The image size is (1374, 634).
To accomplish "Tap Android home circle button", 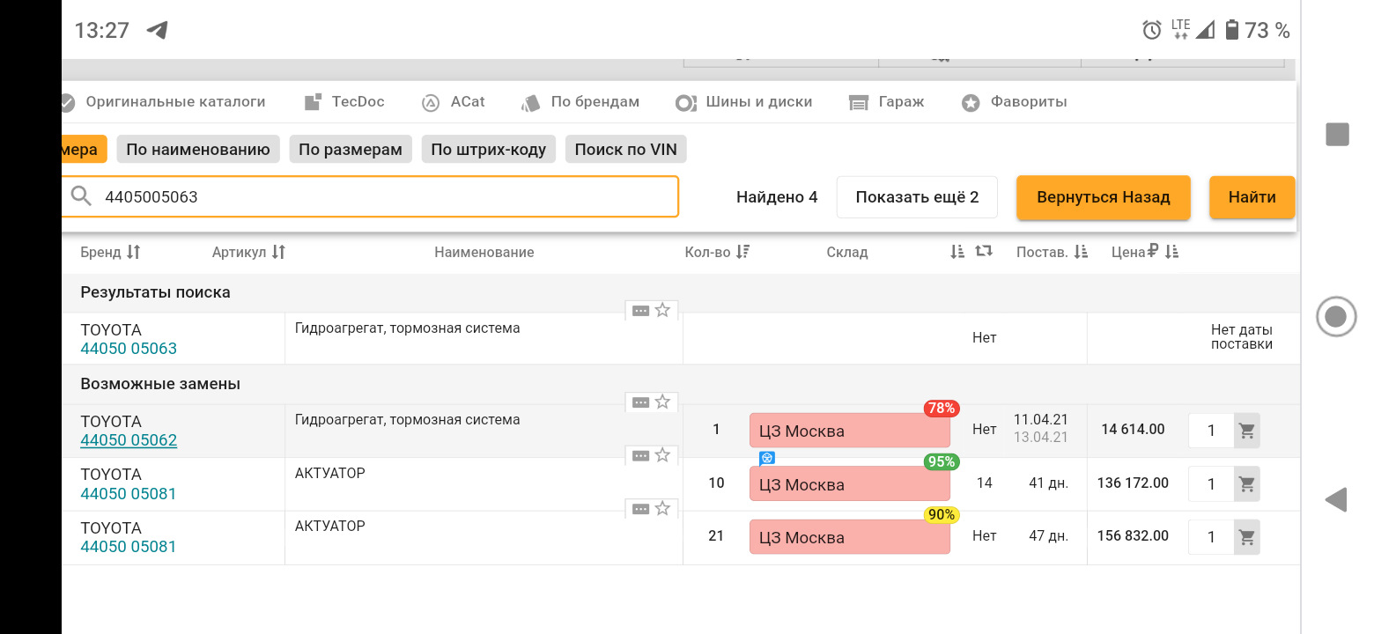I will click(x=1336, y=316).
